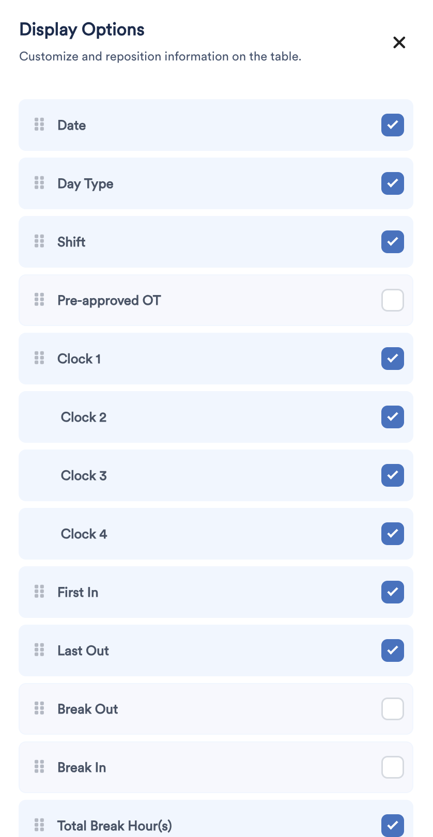433x837 pixels.
Task: Click the grip icon next to Break In
Action: point(39,767)
